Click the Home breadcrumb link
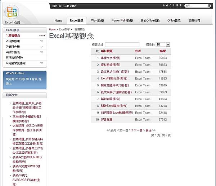The width and height of the screenshot is (216, 186). coord(52,29)
